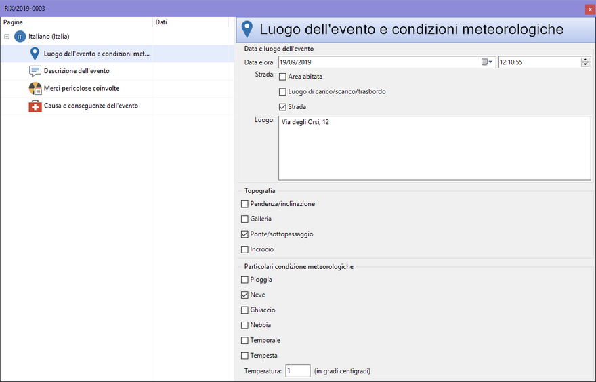596x382 pixels.
Task: Click the Temperatura input field
Action: coord(297,371)
